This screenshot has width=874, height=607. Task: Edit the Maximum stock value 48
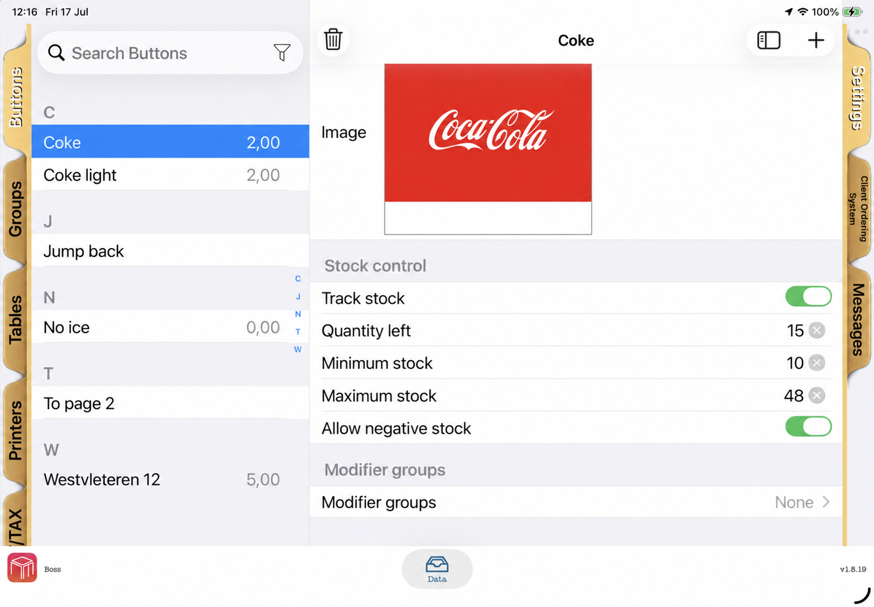tap(793, 396)
